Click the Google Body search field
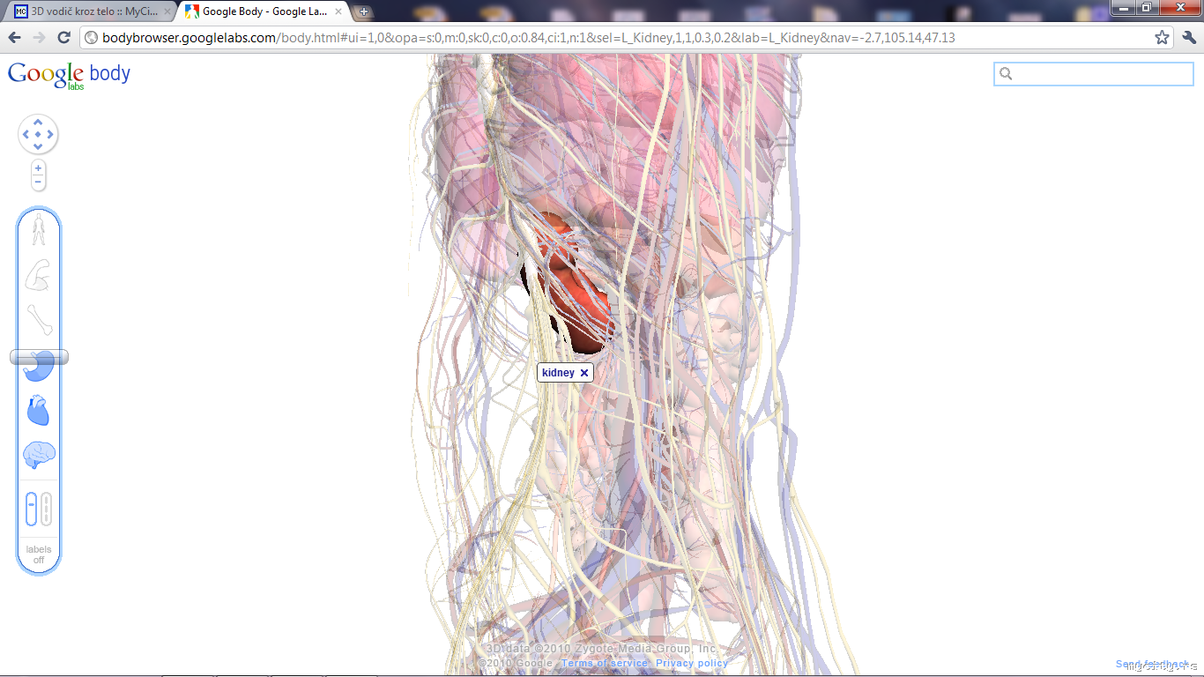Screen dimensions: 1204x677 pos(1094,74)
